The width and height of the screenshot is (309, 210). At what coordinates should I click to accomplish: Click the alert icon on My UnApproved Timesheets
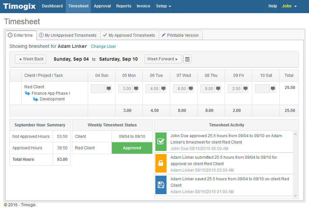[x=41, y=35]
